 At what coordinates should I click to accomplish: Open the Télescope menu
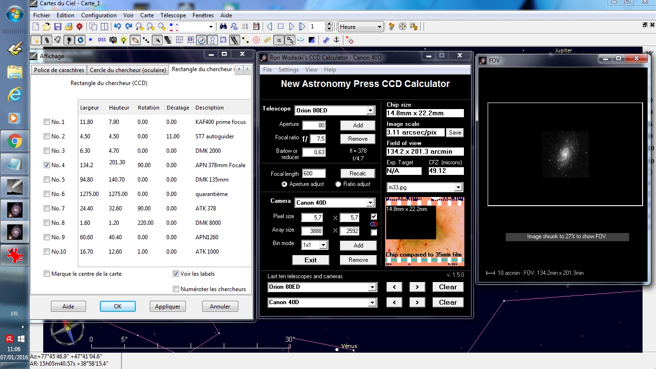pos(173,15)
